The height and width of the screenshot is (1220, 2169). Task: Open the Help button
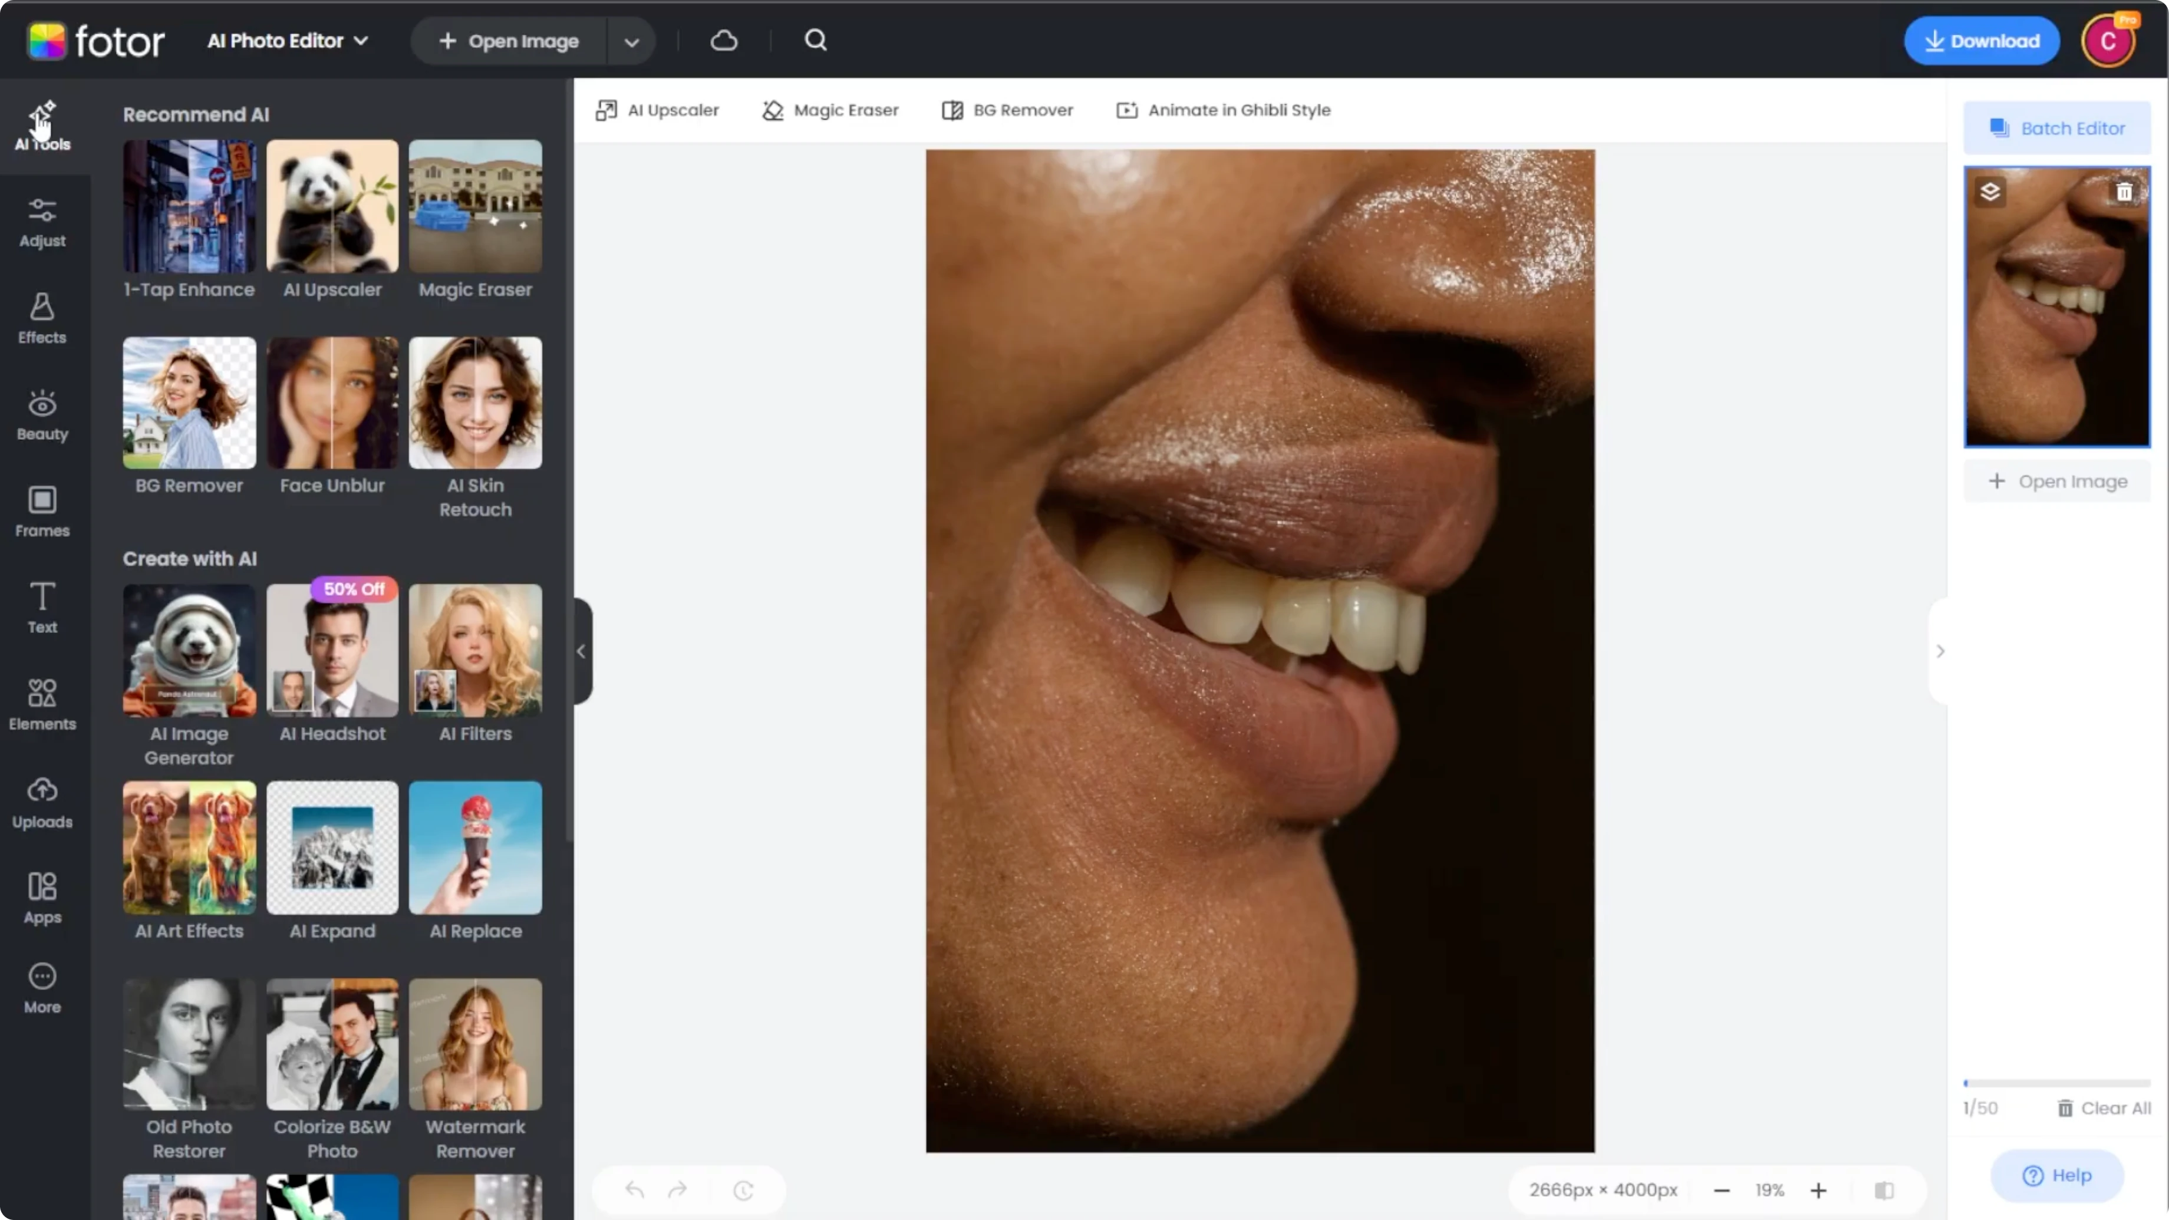(x=2057, y=1175)
